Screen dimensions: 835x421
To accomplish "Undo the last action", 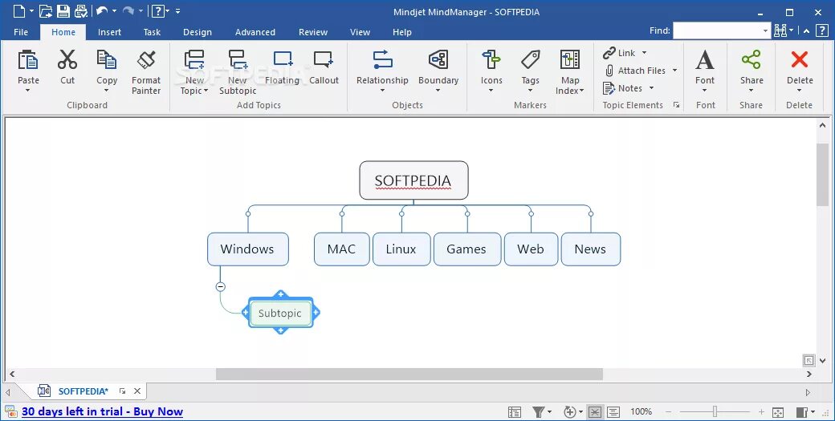I will pyautogui.click(x=102, y=10).
